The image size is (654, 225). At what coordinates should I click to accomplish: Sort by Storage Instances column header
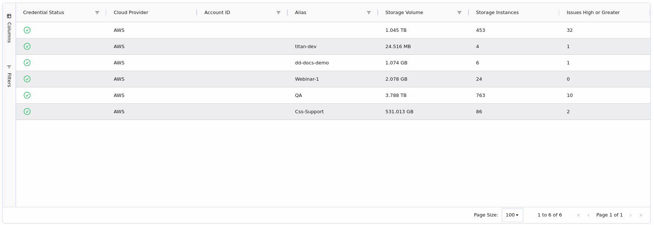(x=497, y=13)
